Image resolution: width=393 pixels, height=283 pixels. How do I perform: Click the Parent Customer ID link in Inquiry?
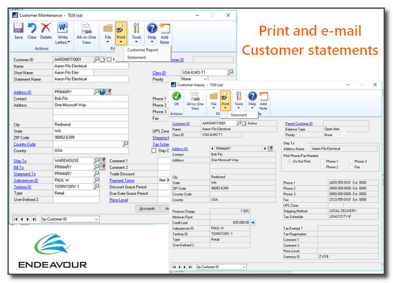pos(299,124)
